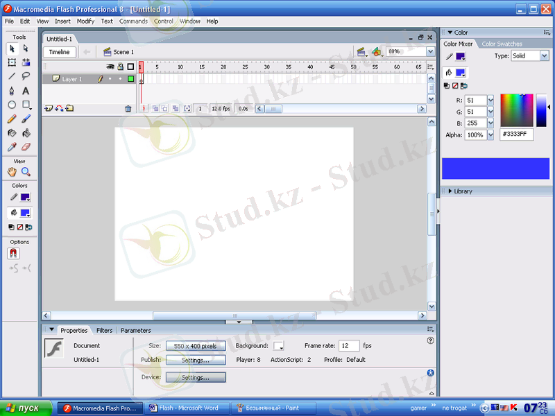Select the Pencil tool
This screenshot has height=416, width=555.
click(12, 119)
